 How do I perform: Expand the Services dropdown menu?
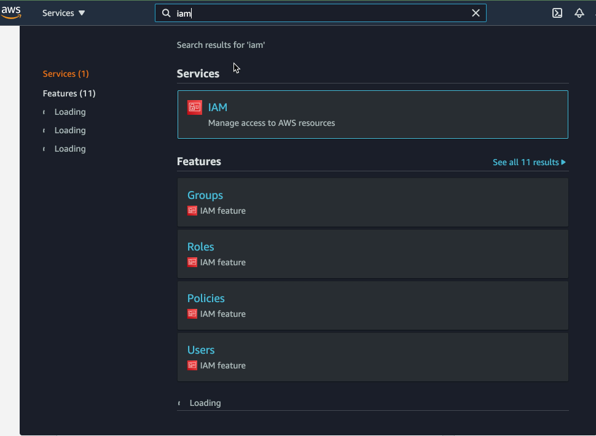pos(63,13)
